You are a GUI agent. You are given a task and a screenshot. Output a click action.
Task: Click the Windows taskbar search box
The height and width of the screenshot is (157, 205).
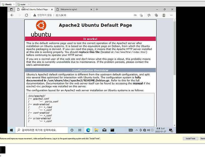42,130
